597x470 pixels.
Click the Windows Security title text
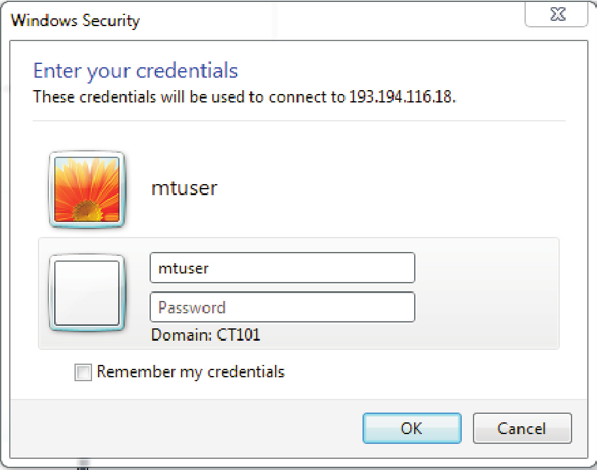click(x=75, y=20)
